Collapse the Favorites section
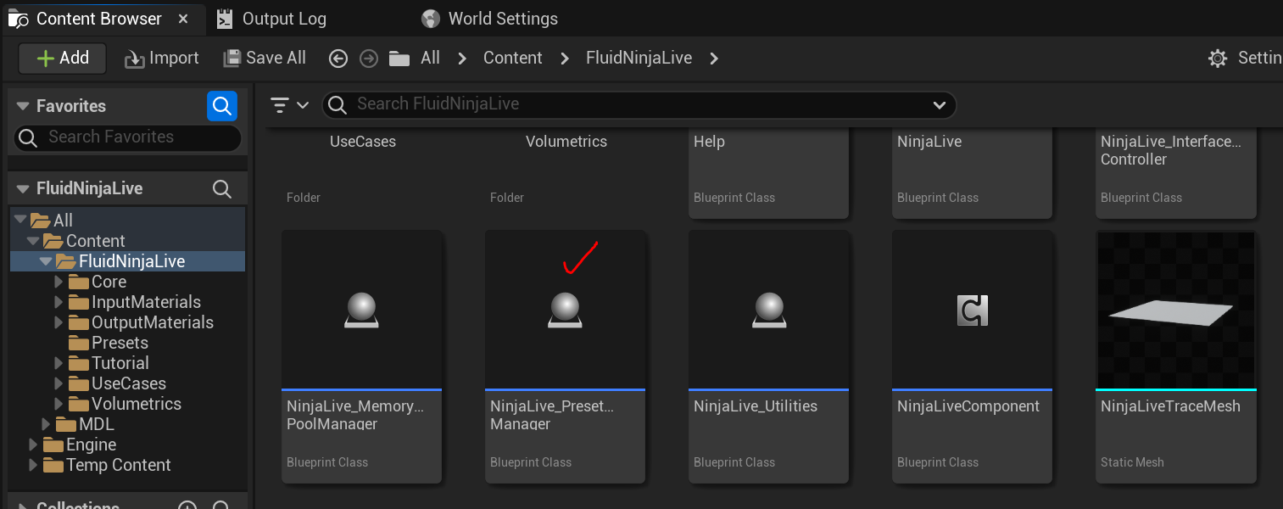This screenshot has height=509, width=1283. coord(24,106)
